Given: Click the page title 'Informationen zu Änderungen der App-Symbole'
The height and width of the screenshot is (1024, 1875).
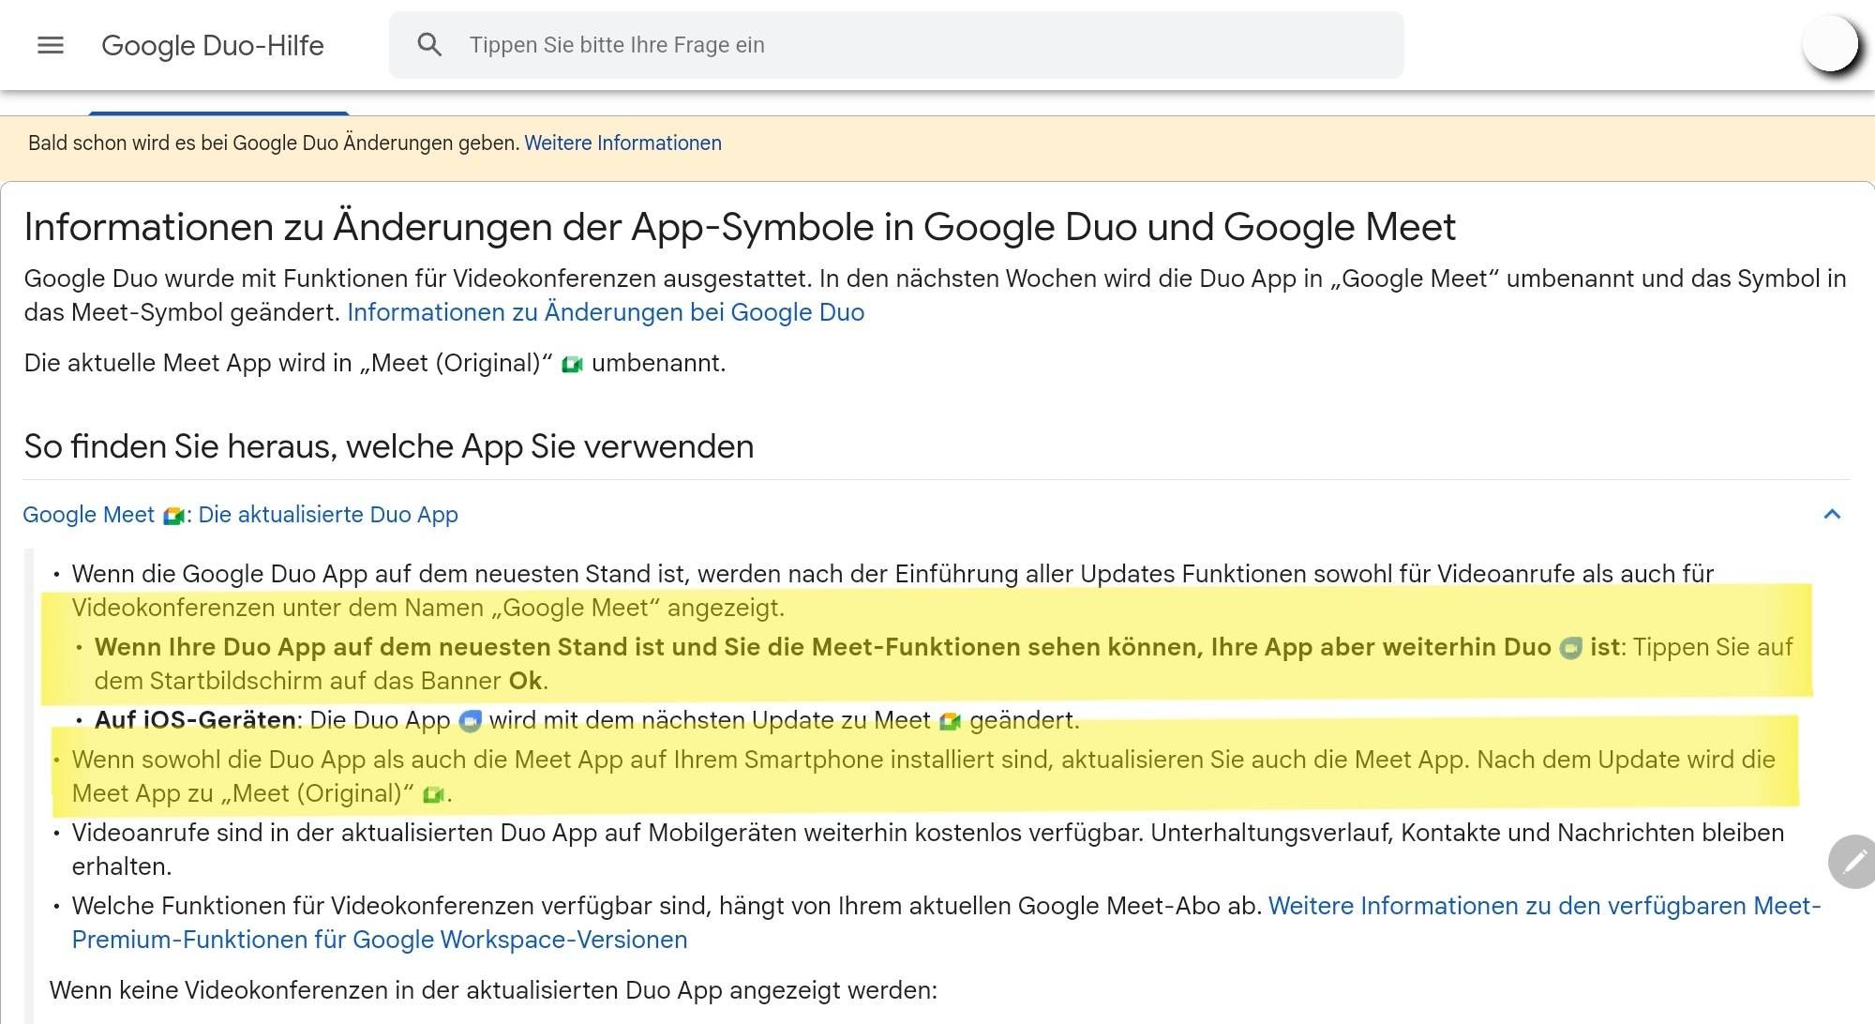Looking at the screenshot, I should (x=449, y=227).
